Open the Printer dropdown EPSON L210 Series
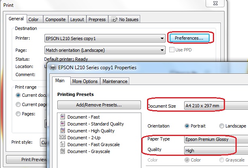This screenshot has width=248, height=168. click(x=105, y=38)
